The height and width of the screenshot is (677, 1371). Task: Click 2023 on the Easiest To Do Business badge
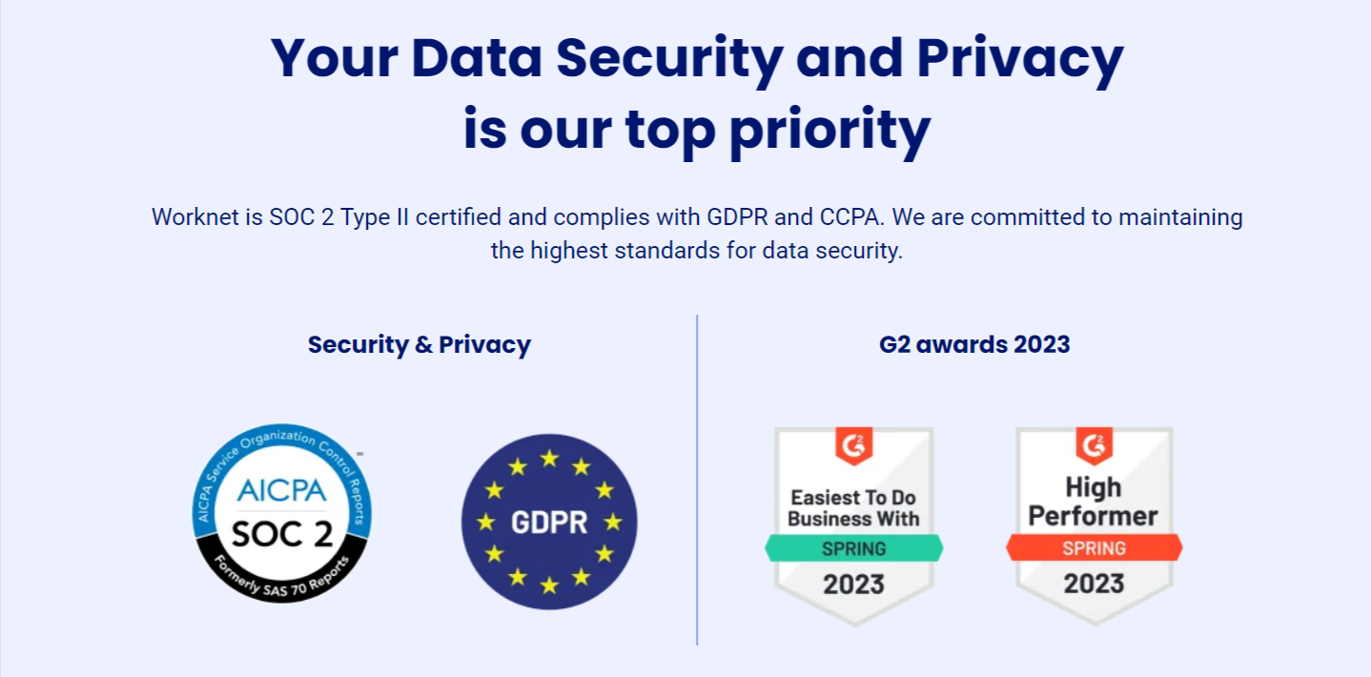tap(853, 584)
